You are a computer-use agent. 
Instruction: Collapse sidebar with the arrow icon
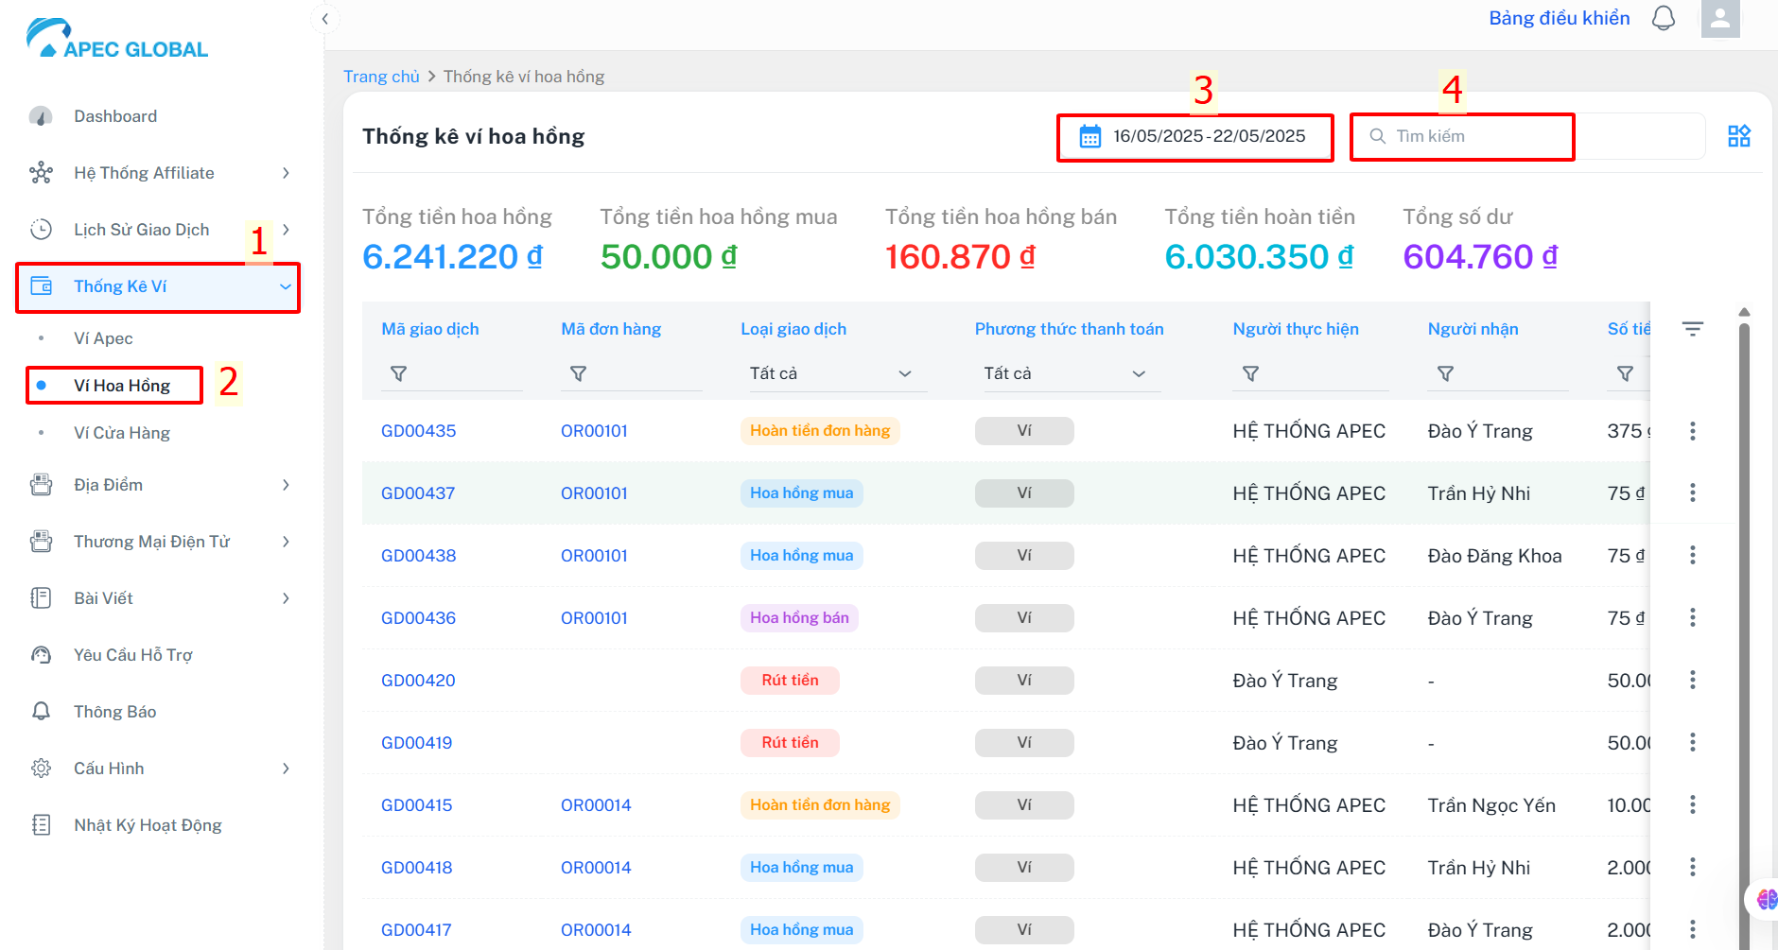tap(324, 19)
